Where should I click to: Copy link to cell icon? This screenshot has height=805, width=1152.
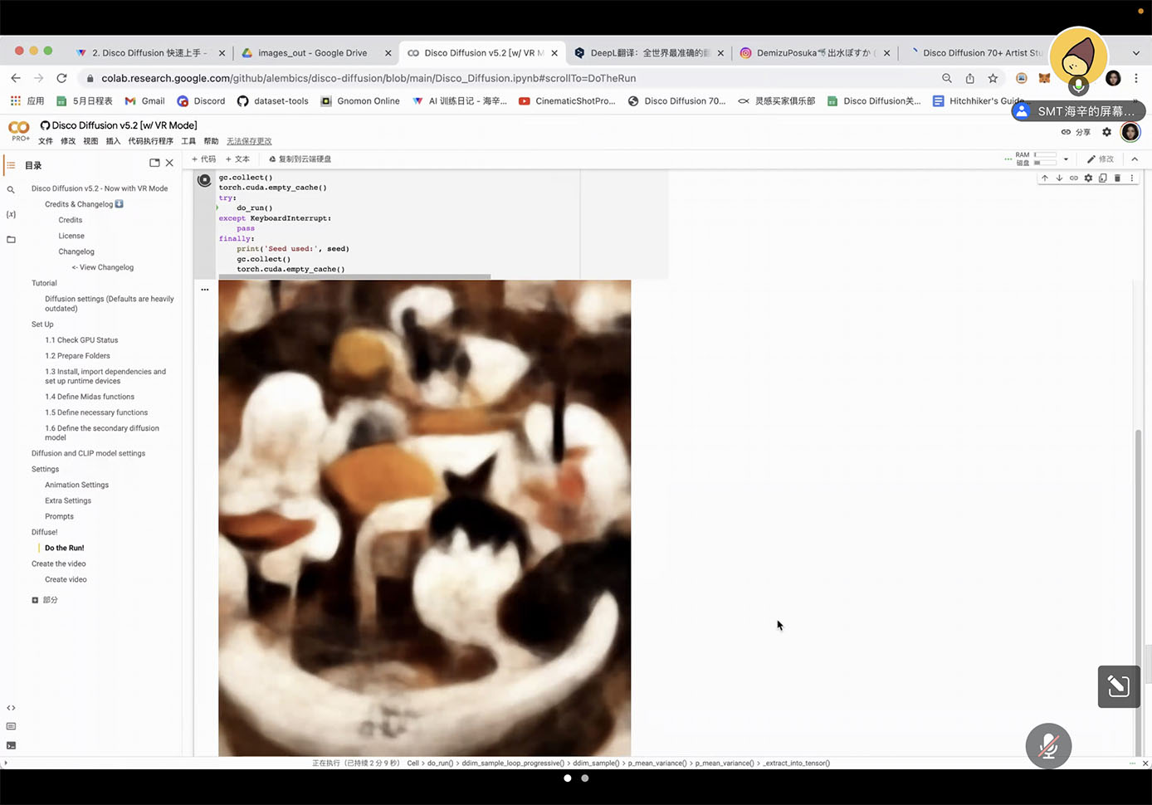1073,178
